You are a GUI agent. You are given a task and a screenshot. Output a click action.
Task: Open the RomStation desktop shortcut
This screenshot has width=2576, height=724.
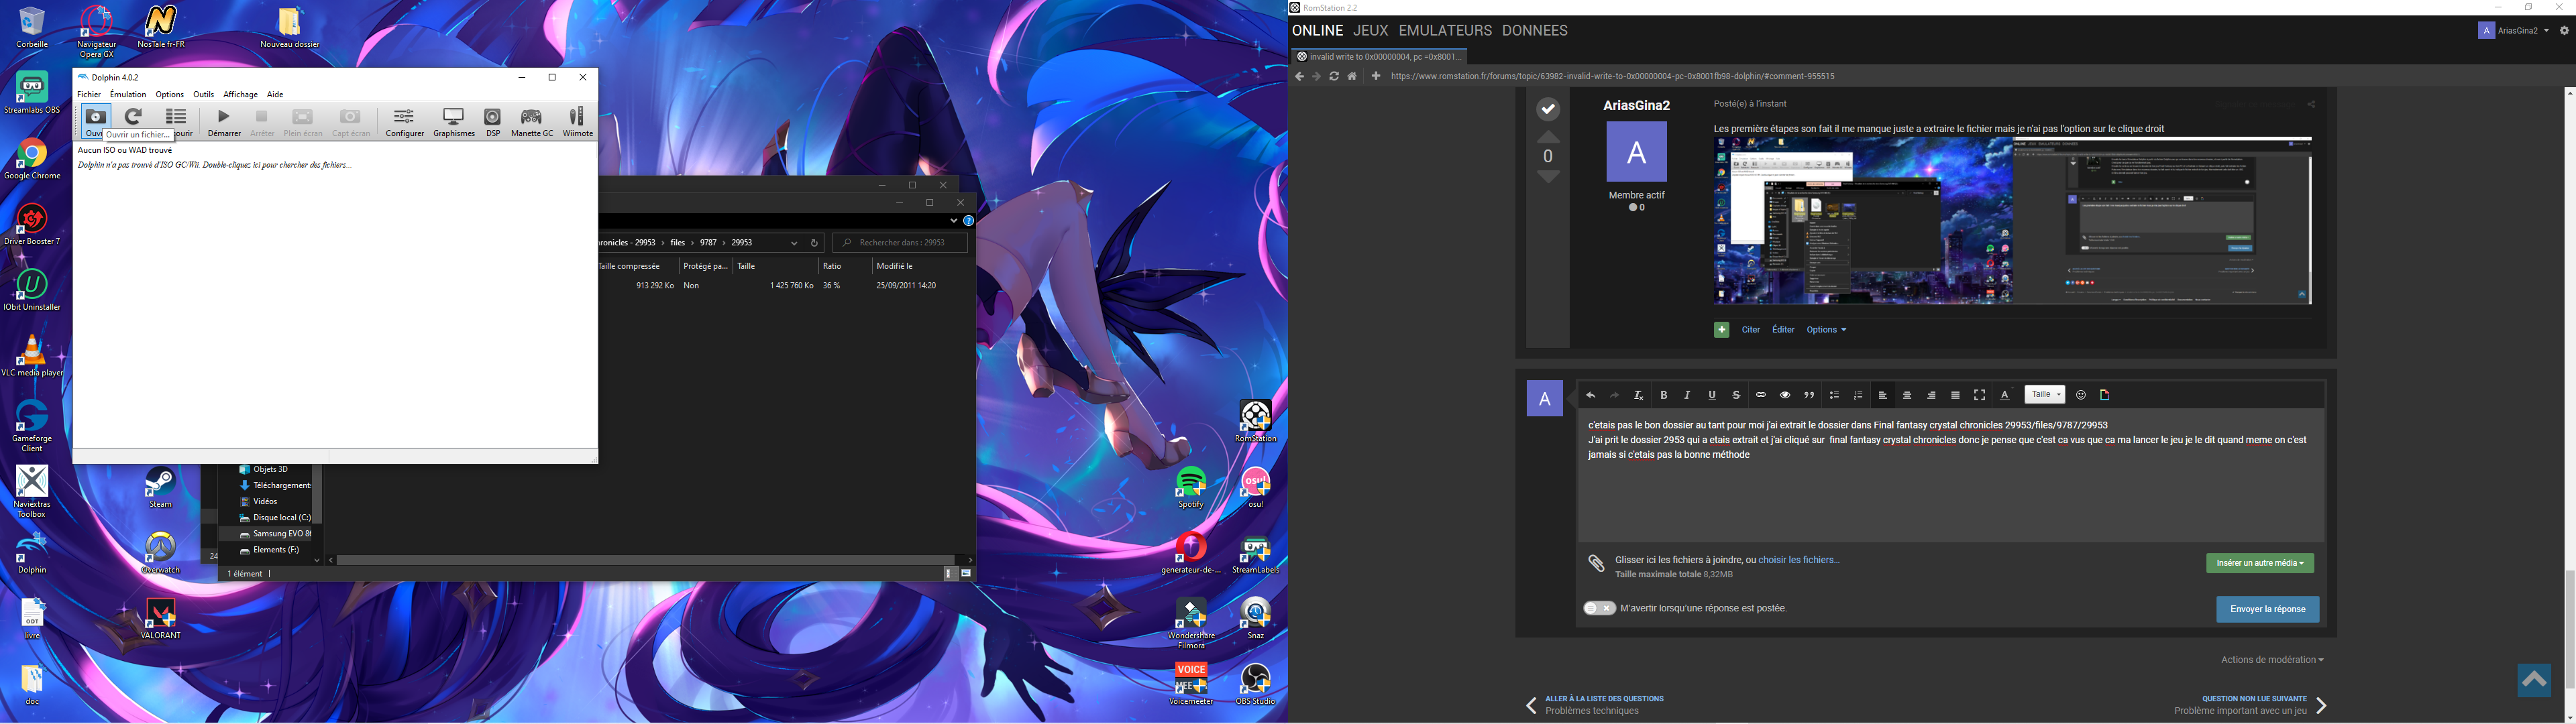click(1255, 421)
